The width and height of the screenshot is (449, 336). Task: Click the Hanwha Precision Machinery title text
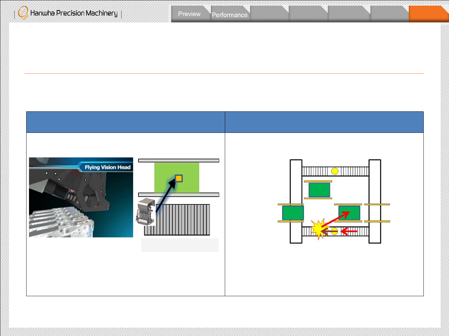[x=74, y=13]
